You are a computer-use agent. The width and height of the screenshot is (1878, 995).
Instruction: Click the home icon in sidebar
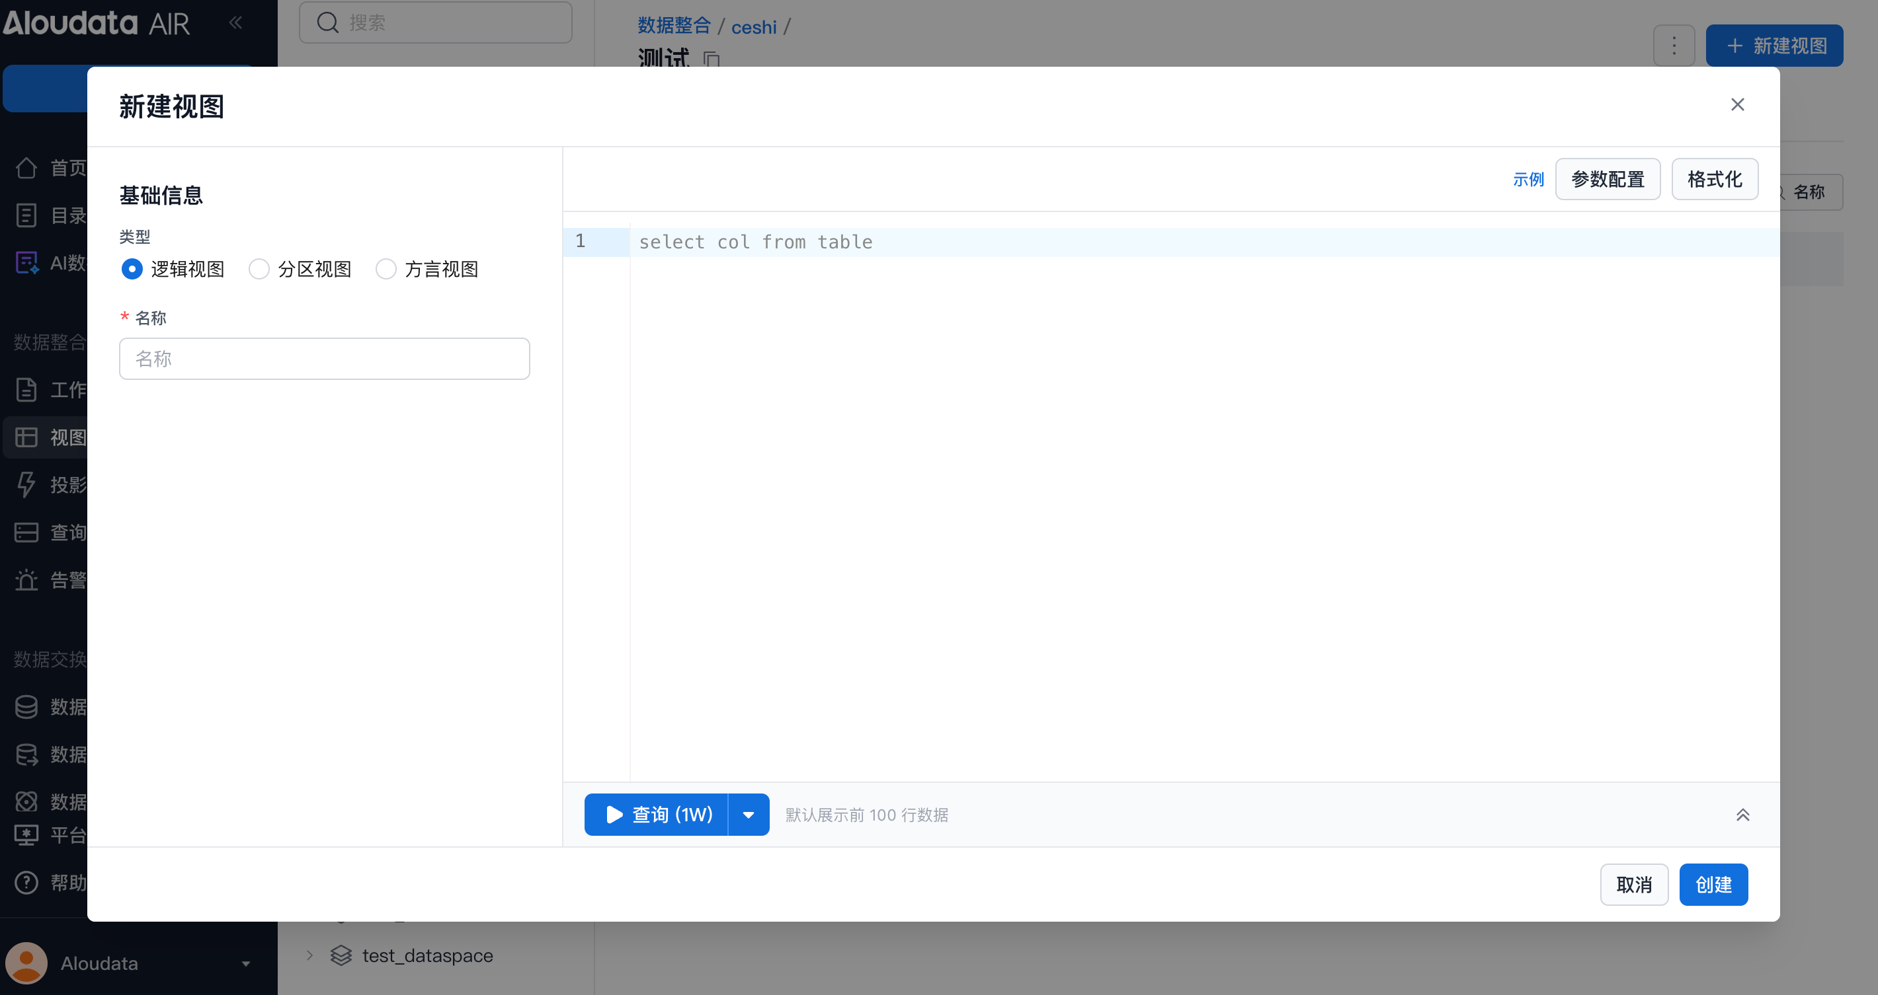coord(26,168)
